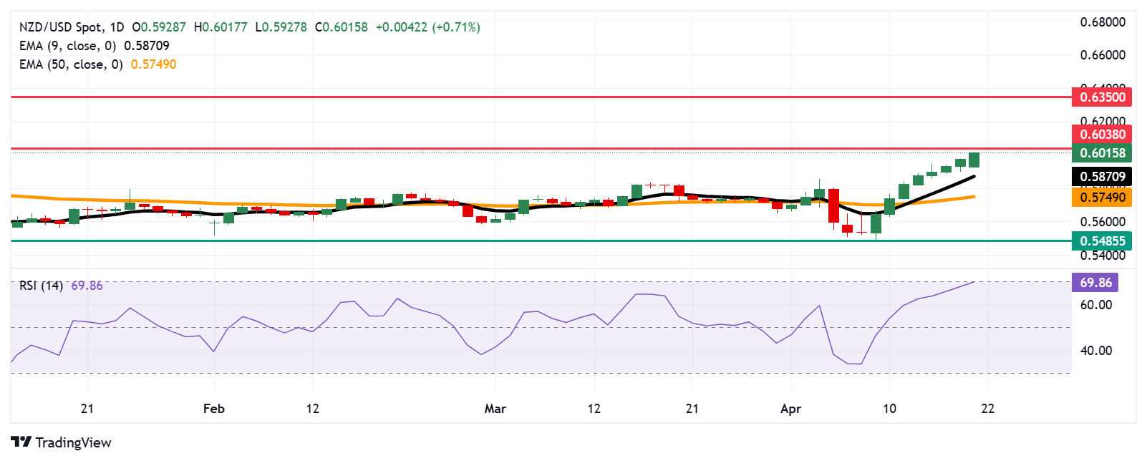Select the Apr label on the time axis
Image resolution: width=1147 pixels, height=461 pixels.
pyautogui.click(x=790, y=409)
